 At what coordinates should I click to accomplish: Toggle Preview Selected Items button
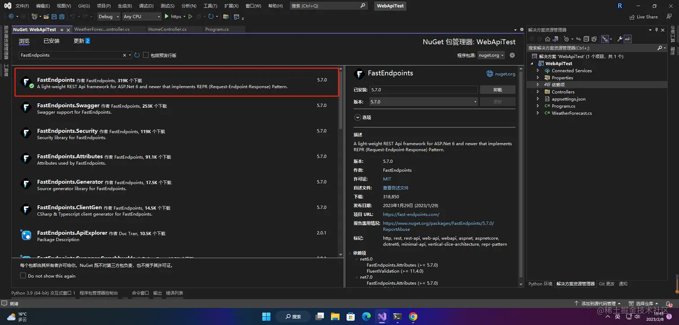tap(628, 39)
